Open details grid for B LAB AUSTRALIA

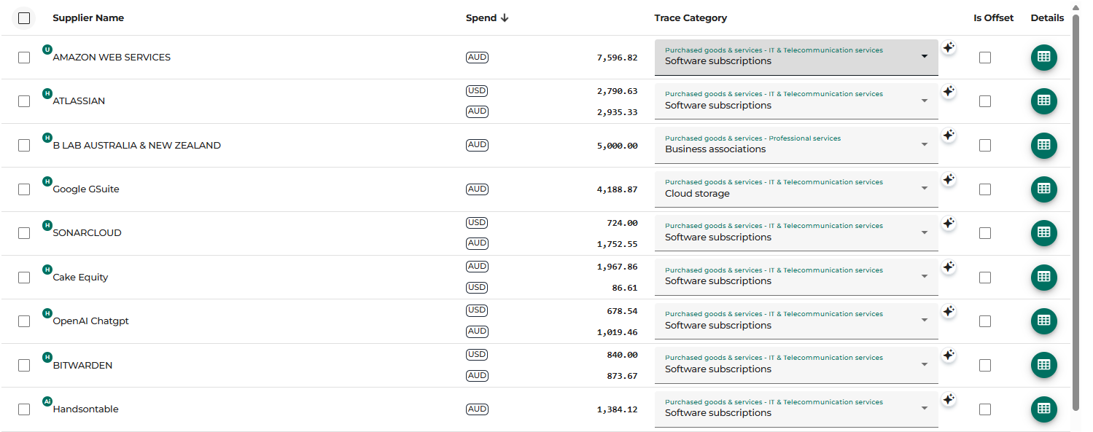[1043, 146]
